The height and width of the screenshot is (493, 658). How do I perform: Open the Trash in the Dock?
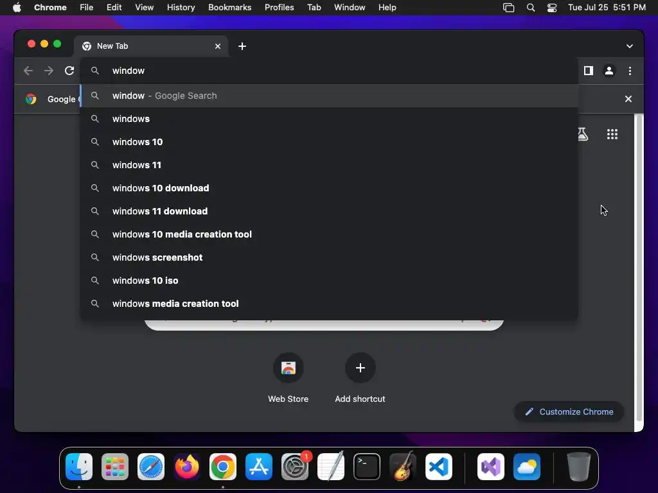click(579, 467)
